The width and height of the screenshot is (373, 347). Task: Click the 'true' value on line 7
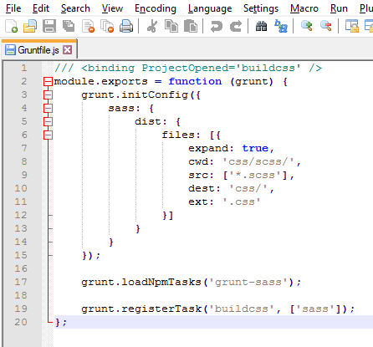click(255, 148)
